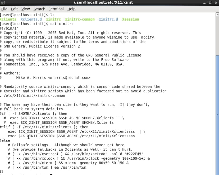The width and height of the screenshot is (219, 175).
Task: Close the terminal window
Action: coord(216,3)
